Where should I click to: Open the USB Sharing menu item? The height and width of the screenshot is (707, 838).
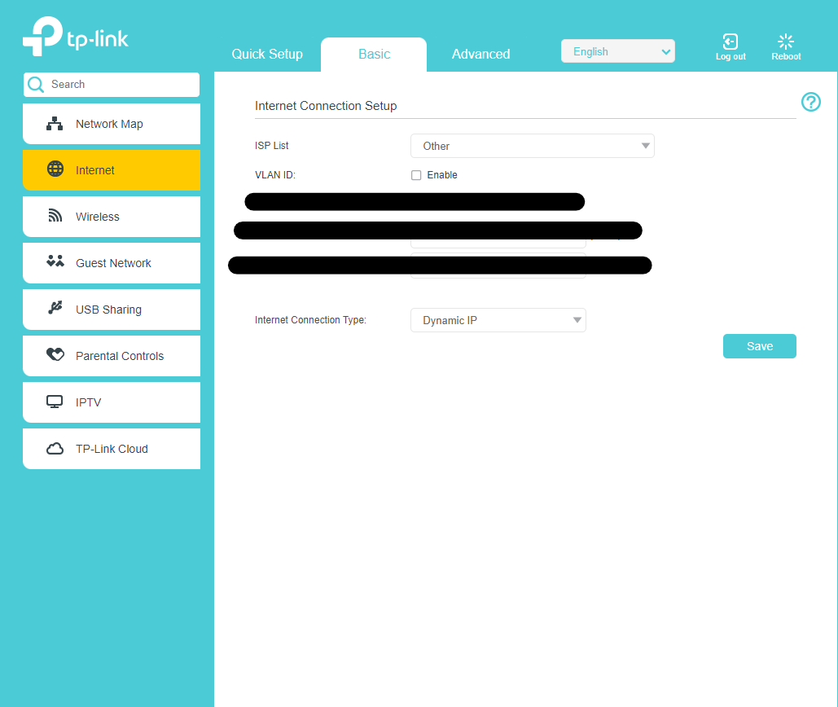point(111,310)
